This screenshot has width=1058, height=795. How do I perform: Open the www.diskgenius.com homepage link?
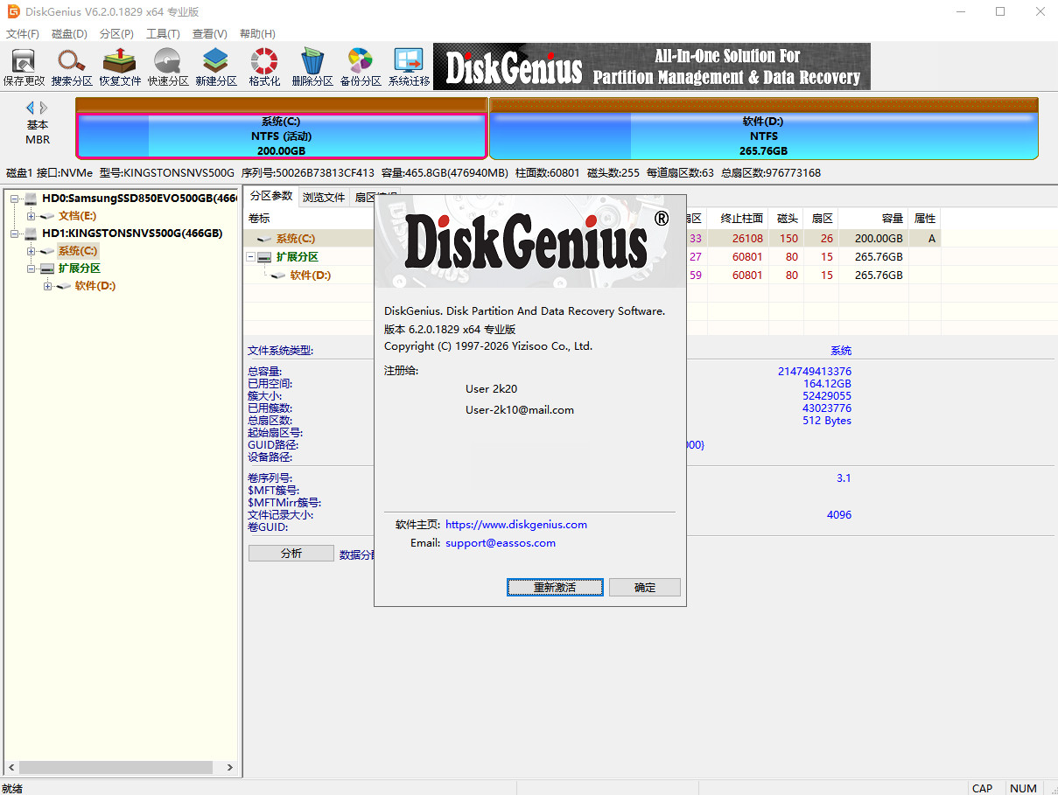(x=516, y=525)
